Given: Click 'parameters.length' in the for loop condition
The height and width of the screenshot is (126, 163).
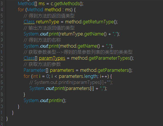Looking at the screenshot, I should 78,76.
